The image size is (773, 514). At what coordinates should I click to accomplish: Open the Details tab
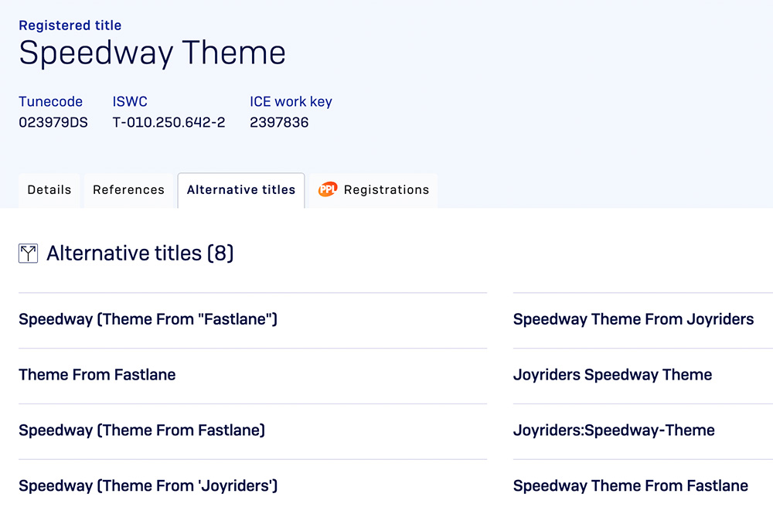[x=49, y=190]
